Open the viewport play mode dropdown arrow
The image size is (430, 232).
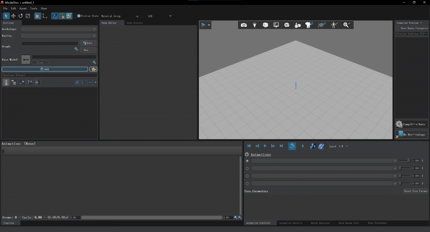pos(209,25)
